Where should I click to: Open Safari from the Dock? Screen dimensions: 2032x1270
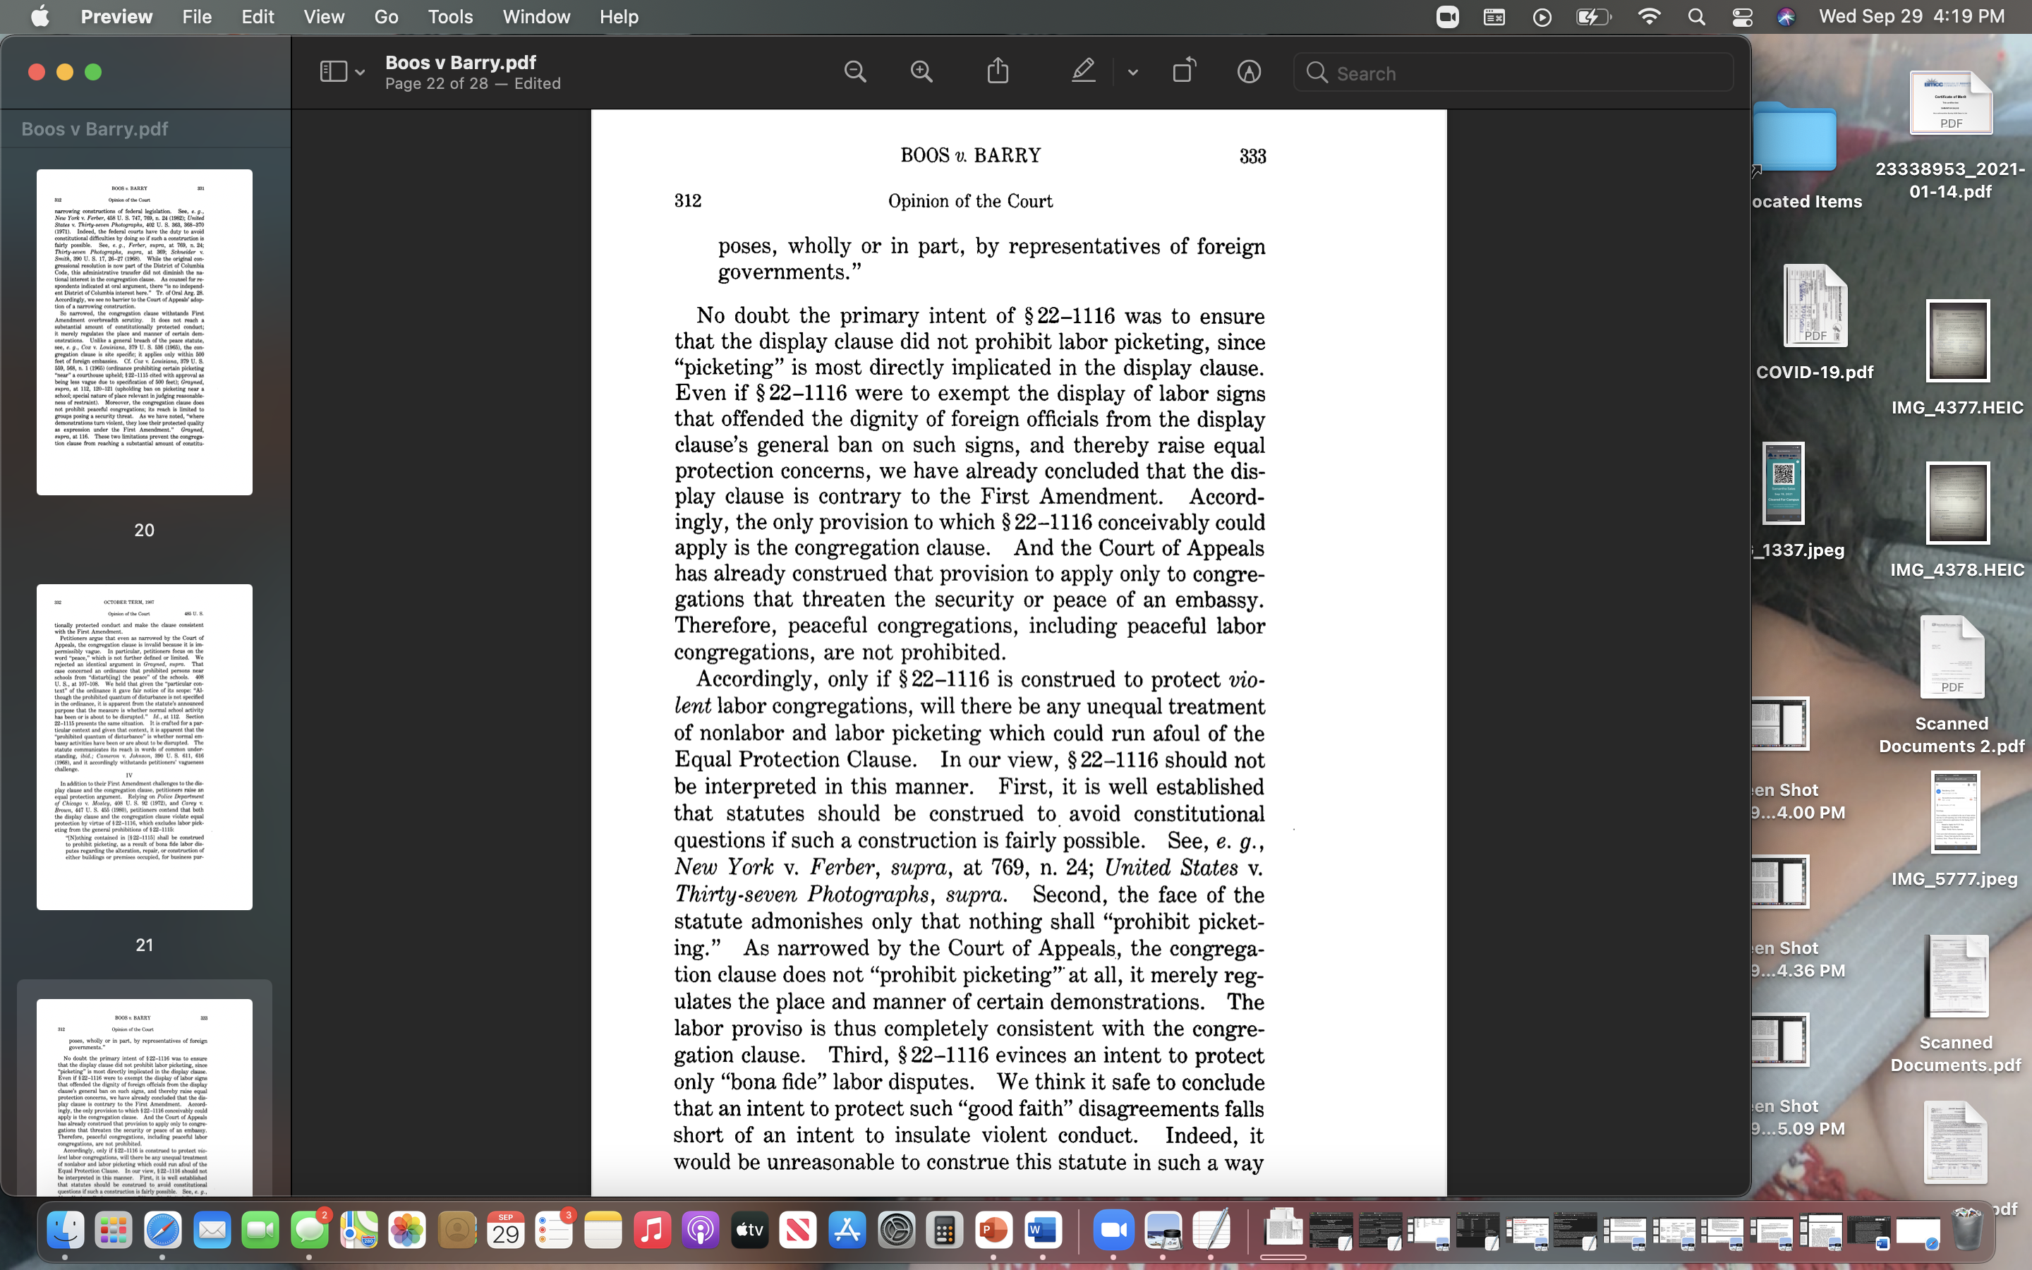(164, 1230)
